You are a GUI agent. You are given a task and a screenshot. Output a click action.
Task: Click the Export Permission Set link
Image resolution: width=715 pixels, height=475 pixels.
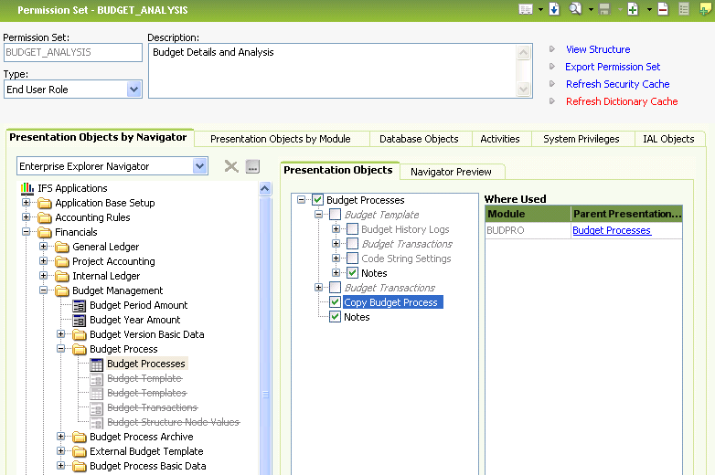click(613, 67)
